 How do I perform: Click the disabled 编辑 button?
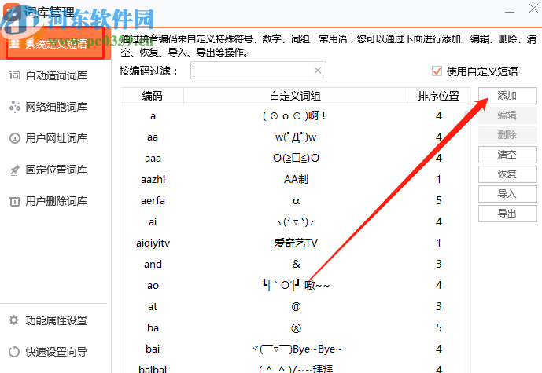(507, 115)
